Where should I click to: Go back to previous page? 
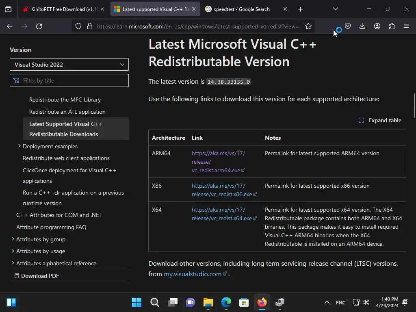[10, 26]
